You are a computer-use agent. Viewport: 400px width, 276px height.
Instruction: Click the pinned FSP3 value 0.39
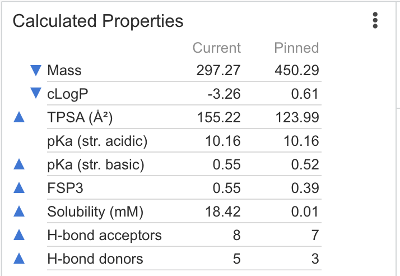[x=305, y=188]
